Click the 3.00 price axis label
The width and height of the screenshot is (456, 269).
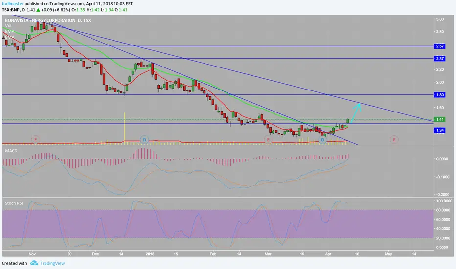pyautogui.click(x=440, y=19)
